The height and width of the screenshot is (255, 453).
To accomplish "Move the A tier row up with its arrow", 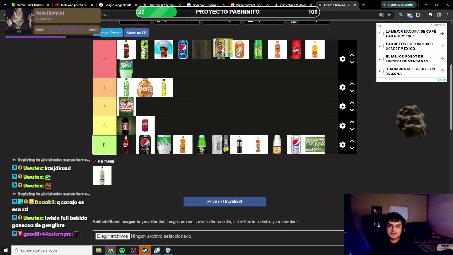I will pyautogui.click(x=352, y=84).
